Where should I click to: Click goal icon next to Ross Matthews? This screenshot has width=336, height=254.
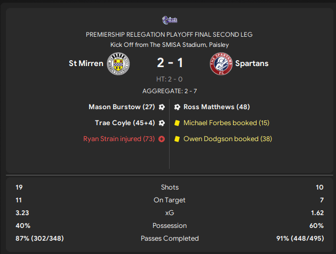[177, 107]
